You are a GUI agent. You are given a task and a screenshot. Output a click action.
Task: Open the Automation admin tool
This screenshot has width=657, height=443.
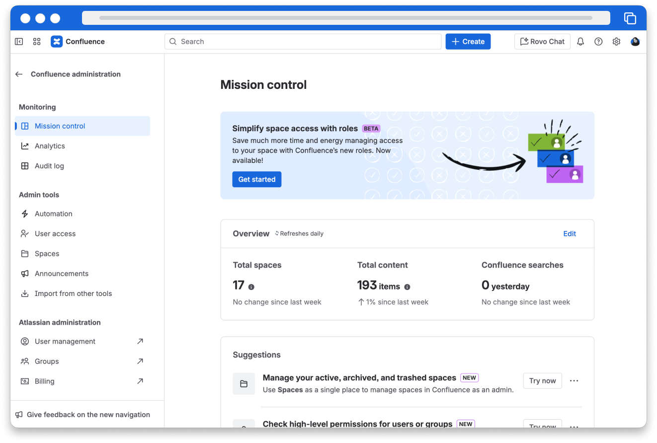click(53, 214)
